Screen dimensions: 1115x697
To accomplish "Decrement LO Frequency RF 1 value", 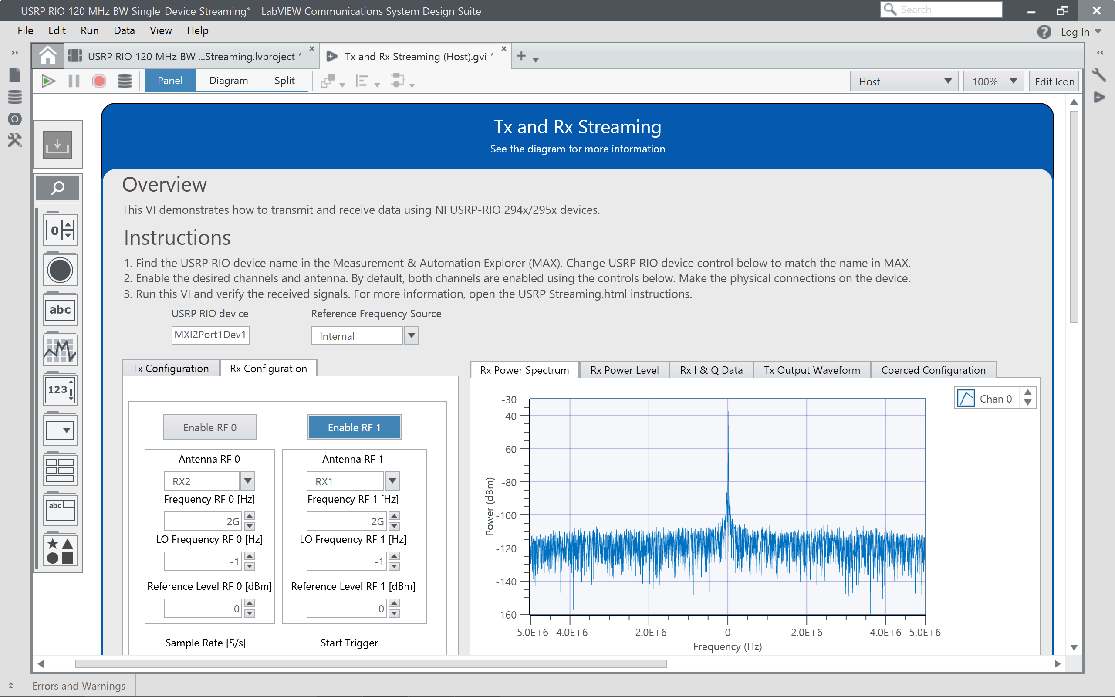I will point(394,566).
